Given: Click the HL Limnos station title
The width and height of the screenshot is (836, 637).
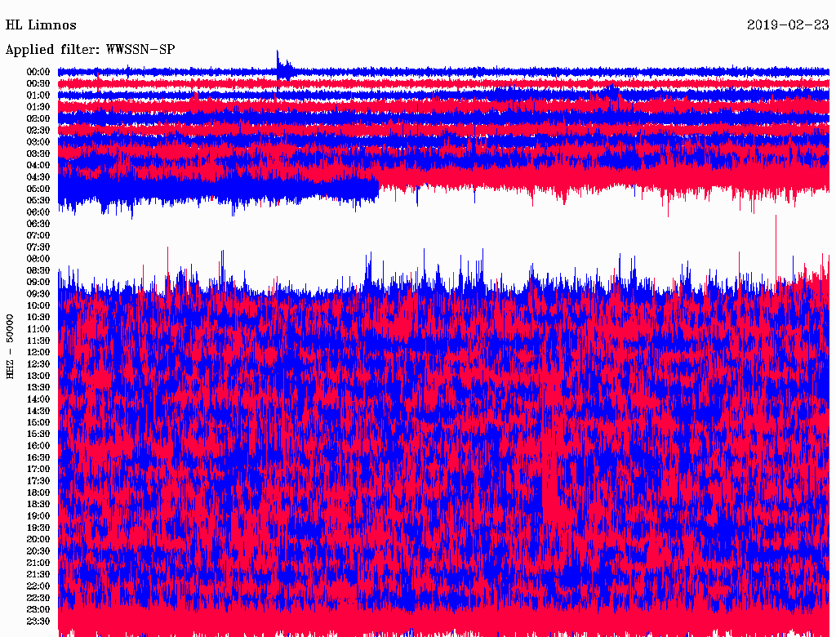Looking at the screenshot, I should 41,25.
